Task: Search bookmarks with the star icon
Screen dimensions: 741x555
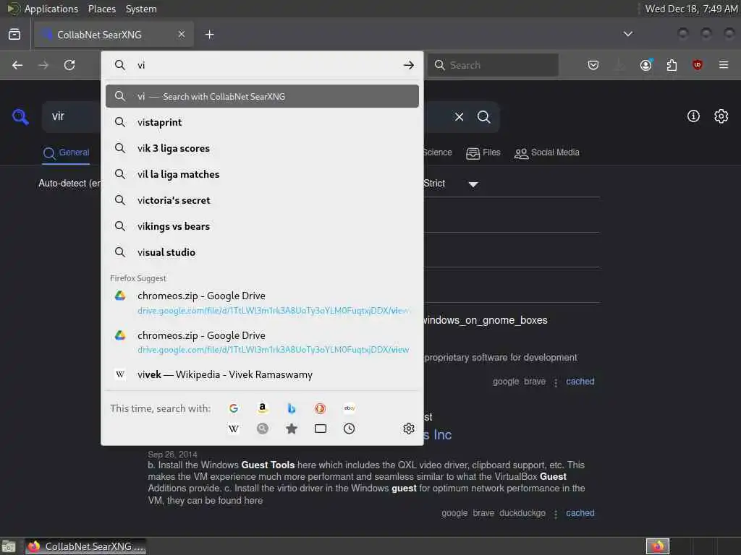Action: [x=292, y=429]
